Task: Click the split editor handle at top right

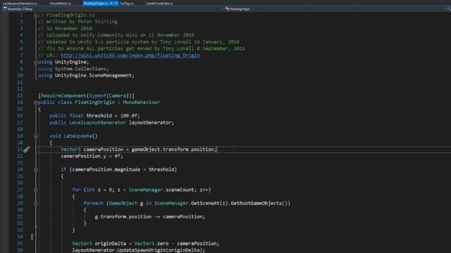Action: coord(449,9)
